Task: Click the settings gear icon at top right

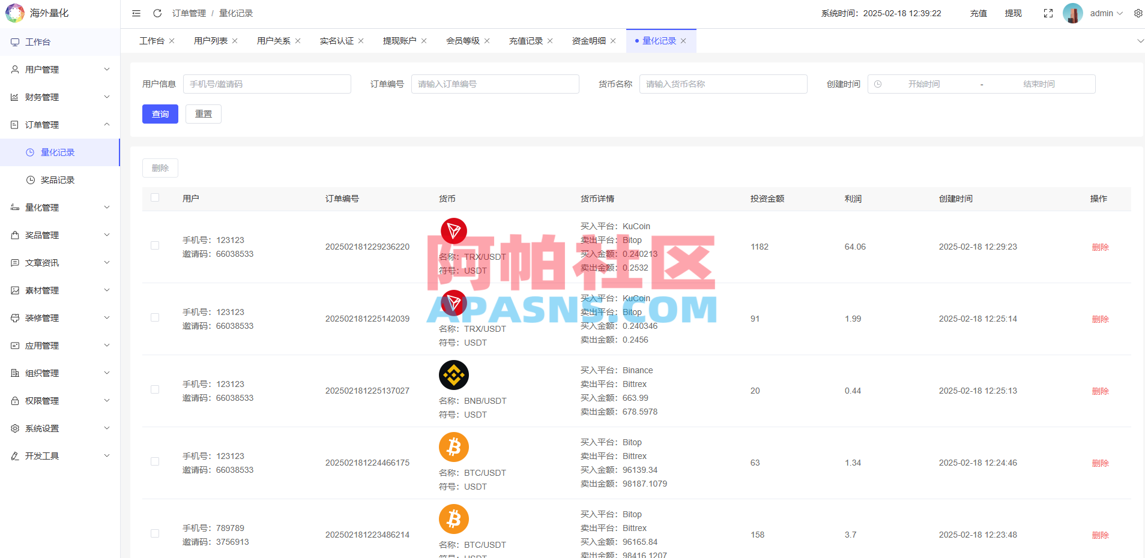Action: point(1138,13)
